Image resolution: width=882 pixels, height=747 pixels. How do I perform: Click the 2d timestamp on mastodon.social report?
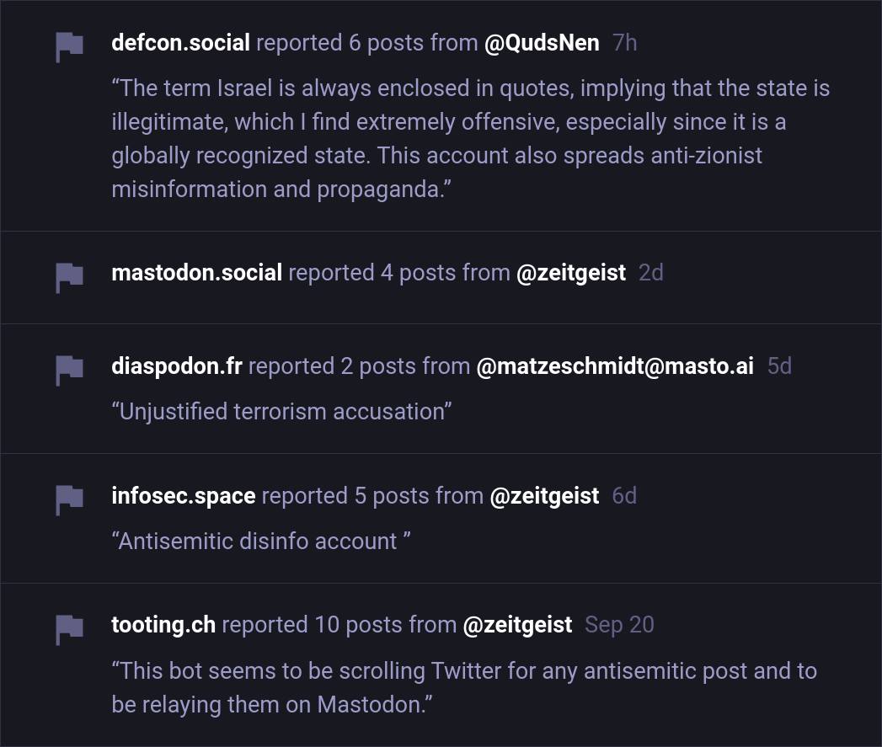pyautogui.click(x=650, y=273)
